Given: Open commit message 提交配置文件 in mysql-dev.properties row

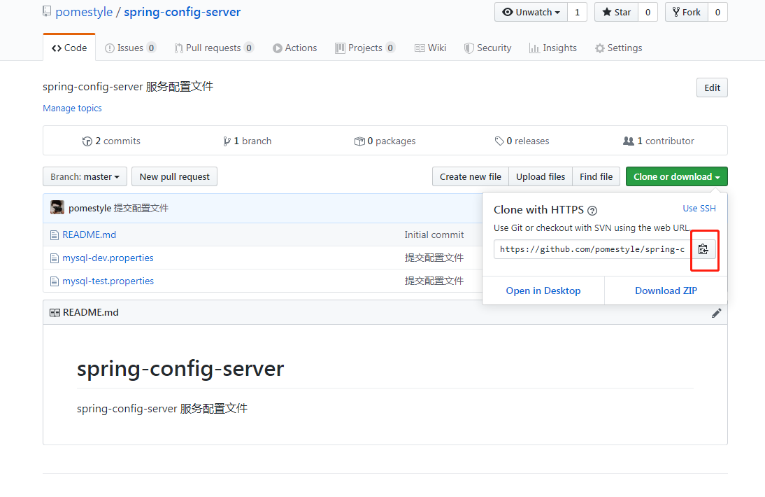Looking at the screenshot, I should (x=434, y=258).
